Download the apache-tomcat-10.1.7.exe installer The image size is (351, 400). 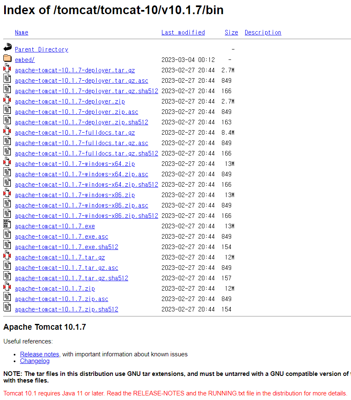[55, 227]
